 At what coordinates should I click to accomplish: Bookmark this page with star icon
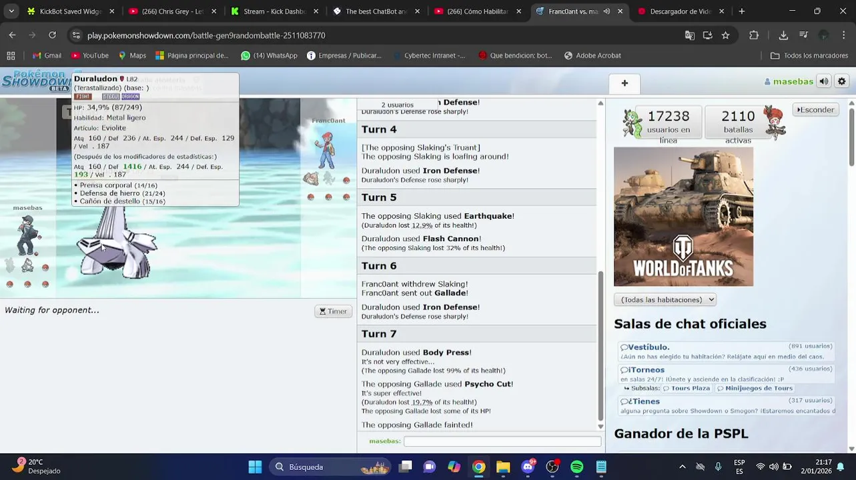725,35
